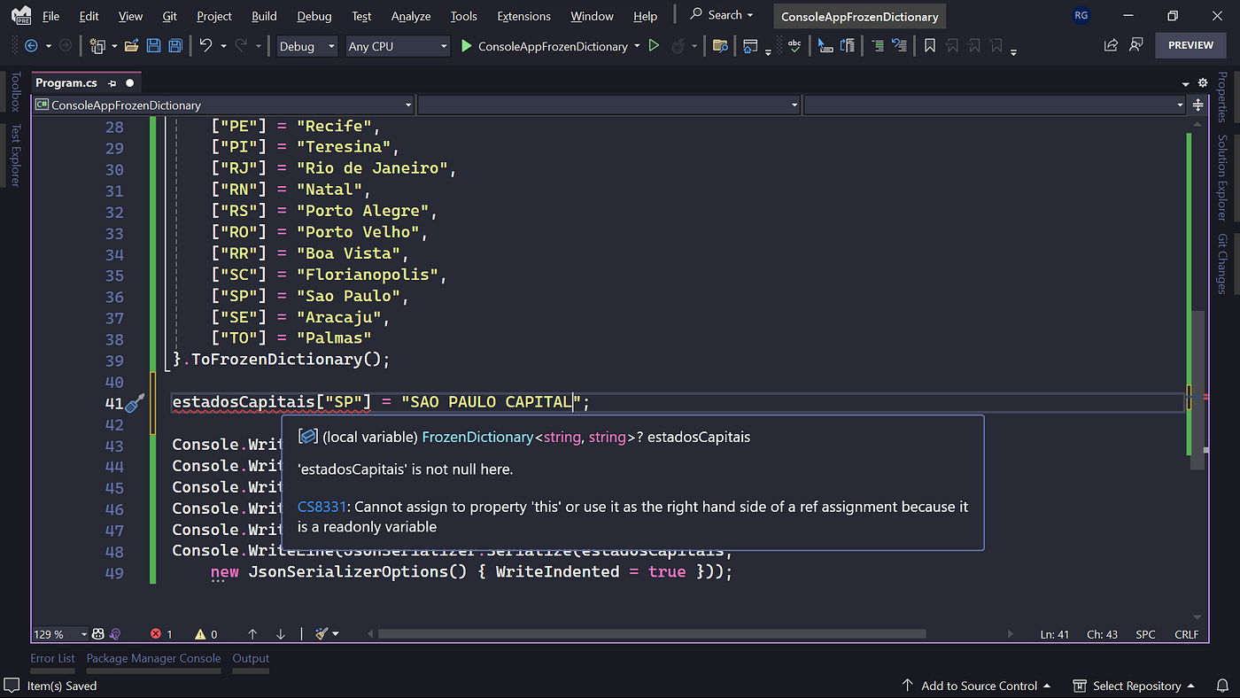Image resolution: width=1240 pixels, height=698 pixels.
Task: Open the Debug configuration dropdown
Action: [306, 46]
